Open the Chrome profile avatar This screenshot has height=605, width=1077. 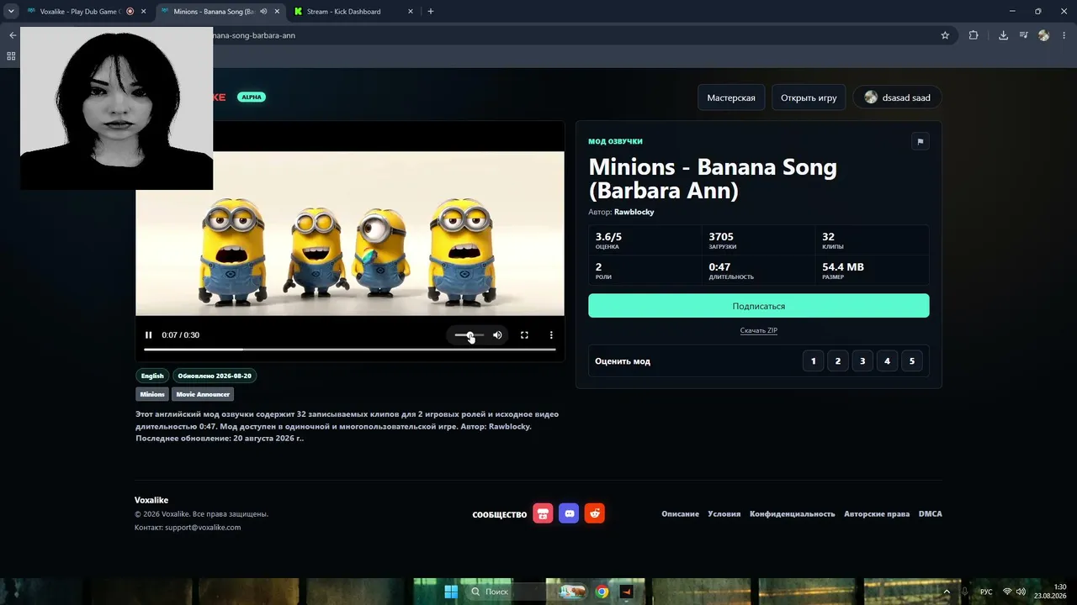(1044, 35)
